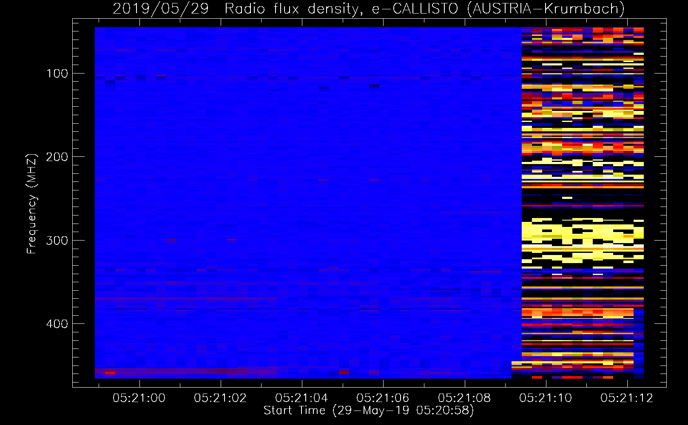The height and width of the screenshot is (425, 688).
Task: Click the time label '05:21:12'
Action: (627, 398)
